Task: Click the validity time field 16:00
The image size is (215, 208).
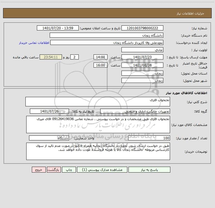Action: click(100, 65)
